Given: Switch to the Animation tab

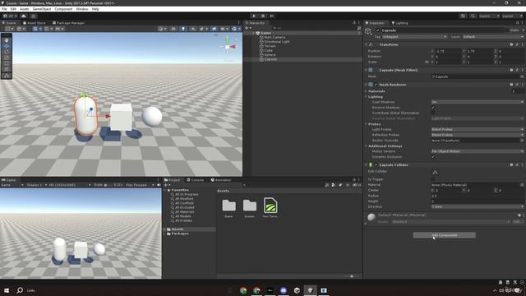Looking at the screenshot, I should 221,180.
